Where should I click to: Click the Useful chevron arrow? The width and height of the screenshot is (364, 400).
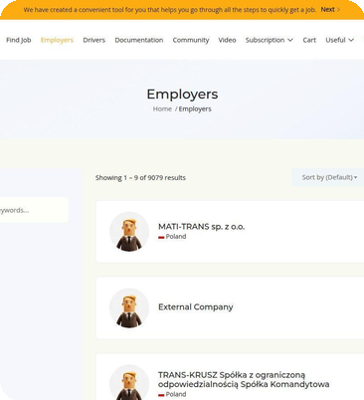pyautogui.click(x=351, y=40)
